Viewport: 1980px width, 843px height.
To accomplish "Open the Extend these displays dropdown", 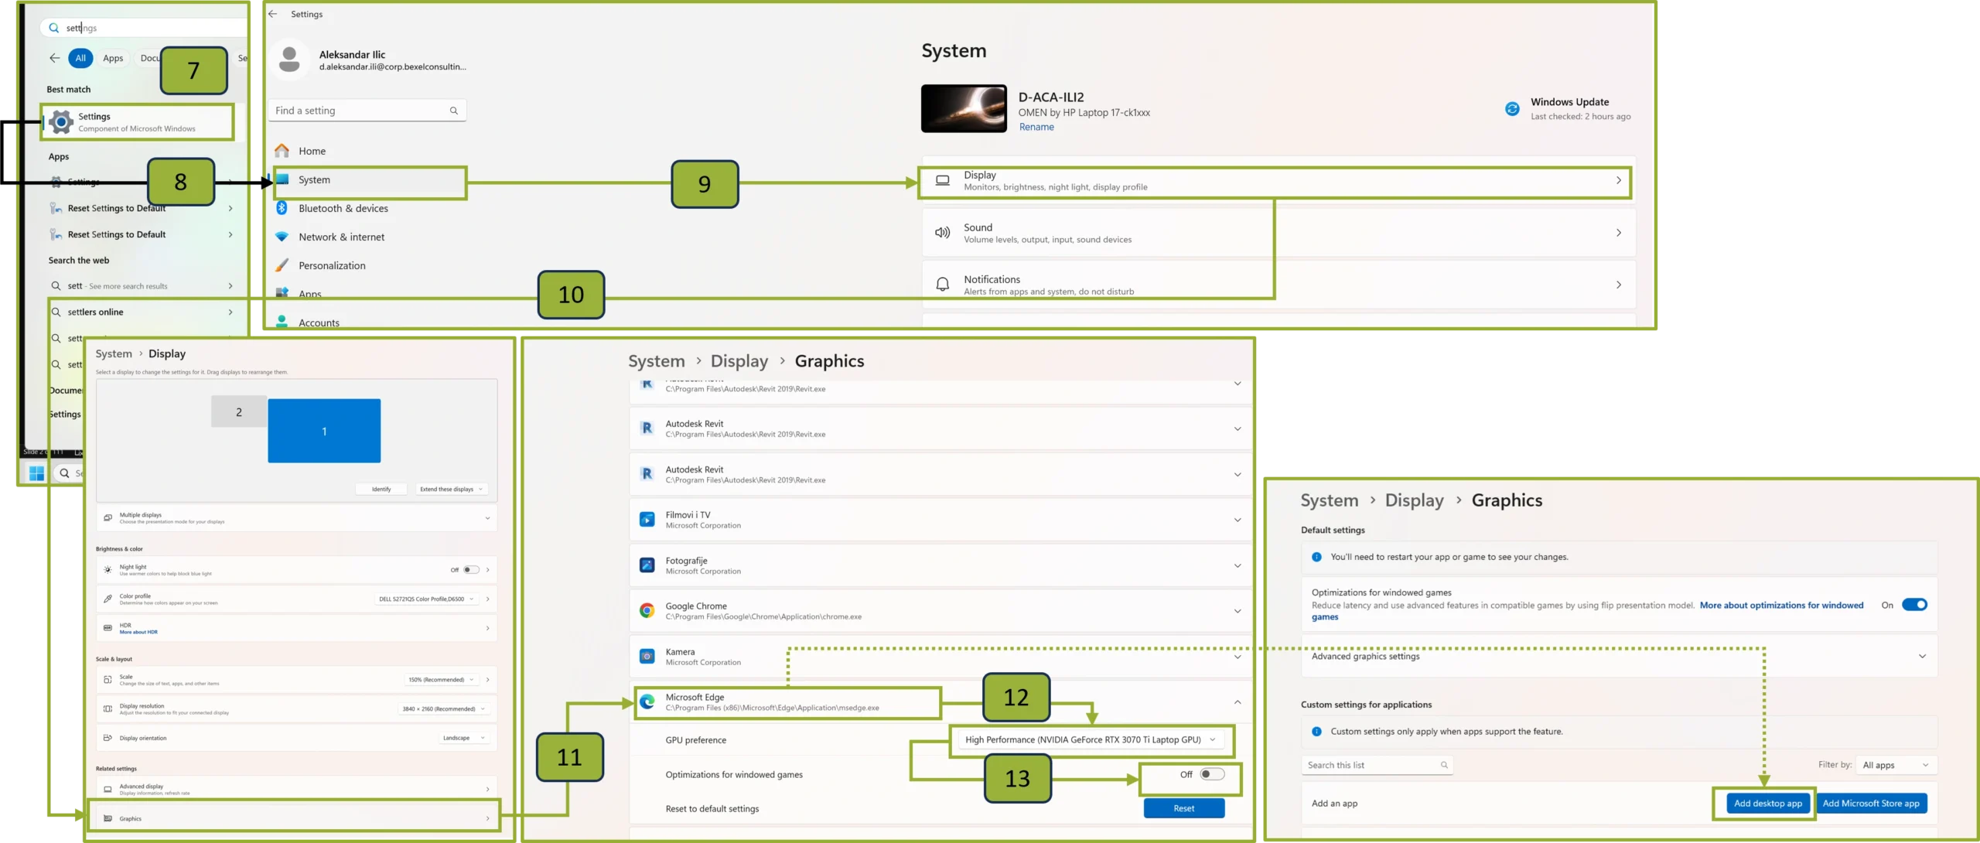I will (451, 489).
